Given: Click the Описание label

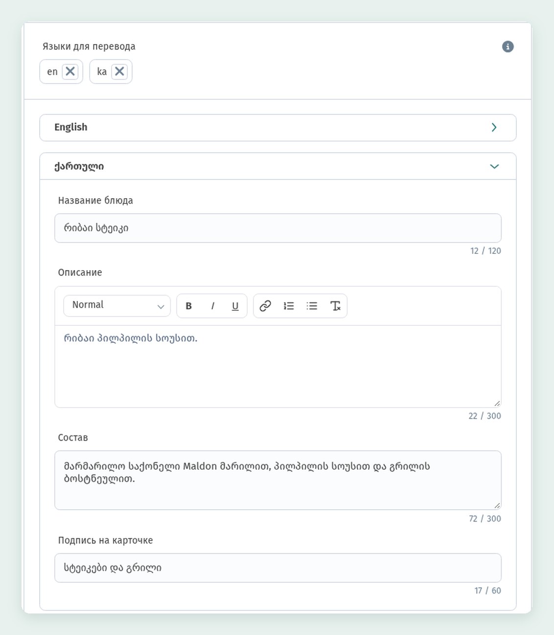Looking at the screenshot, I should 80,272.
